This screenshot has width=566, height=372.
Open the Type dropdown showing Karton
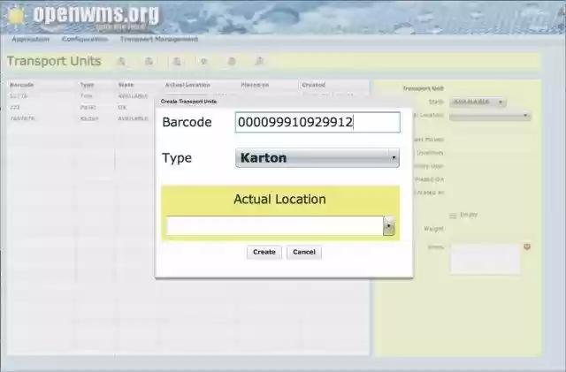[317, 158]
